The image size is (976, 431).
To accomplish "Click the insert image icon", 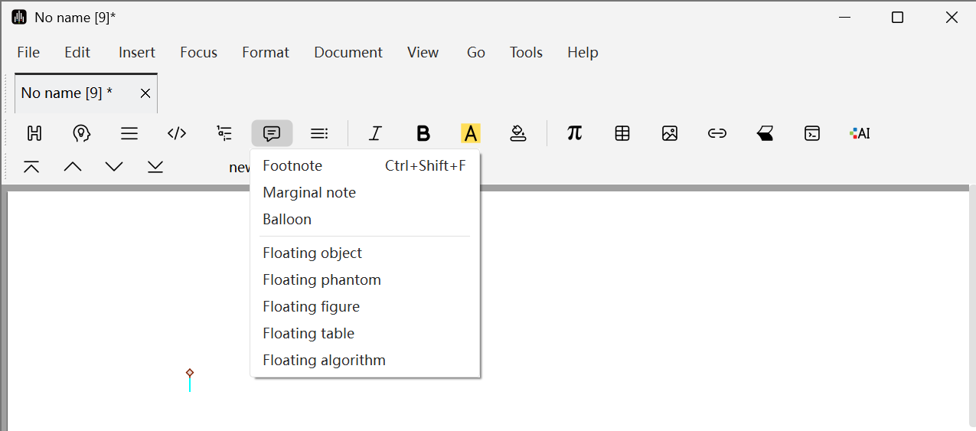I will [670, 133].
